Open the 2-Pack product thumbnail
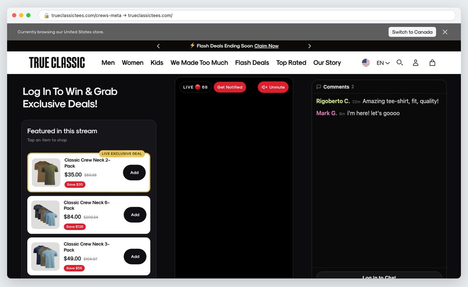Screen dimensions: 468x287 point(46,172)
